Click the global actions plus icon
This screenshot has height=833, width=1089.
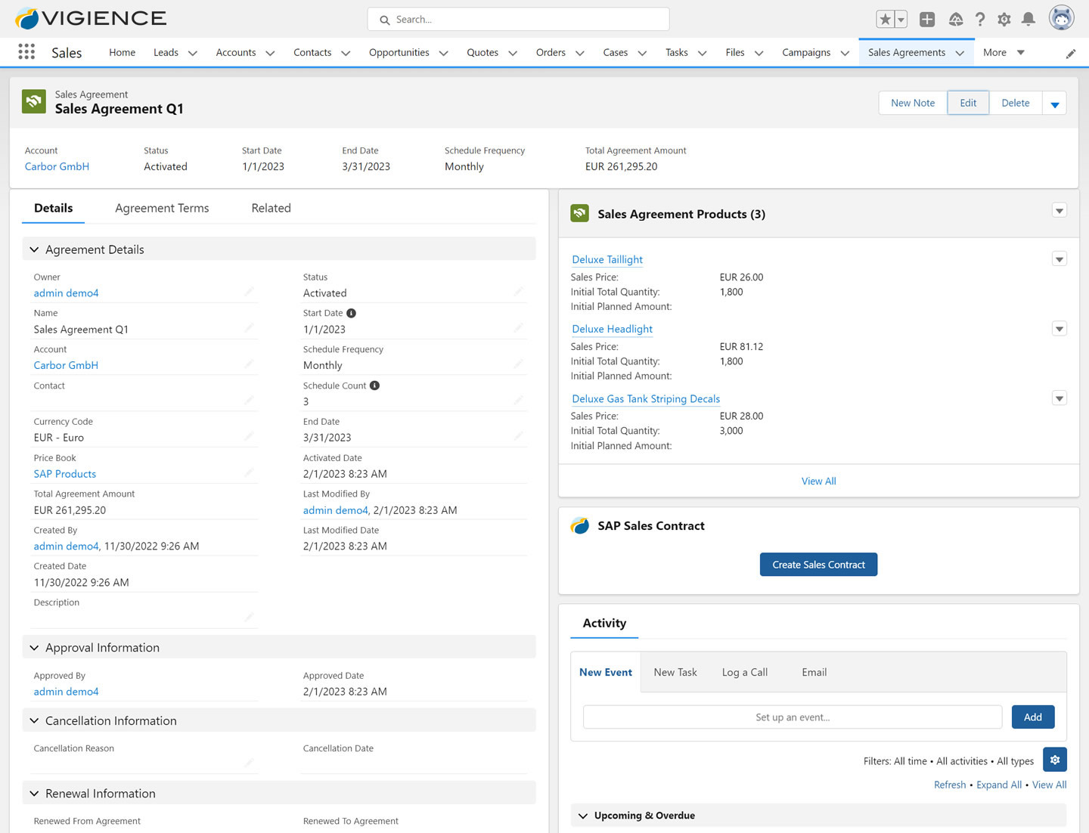click(927, 20)
